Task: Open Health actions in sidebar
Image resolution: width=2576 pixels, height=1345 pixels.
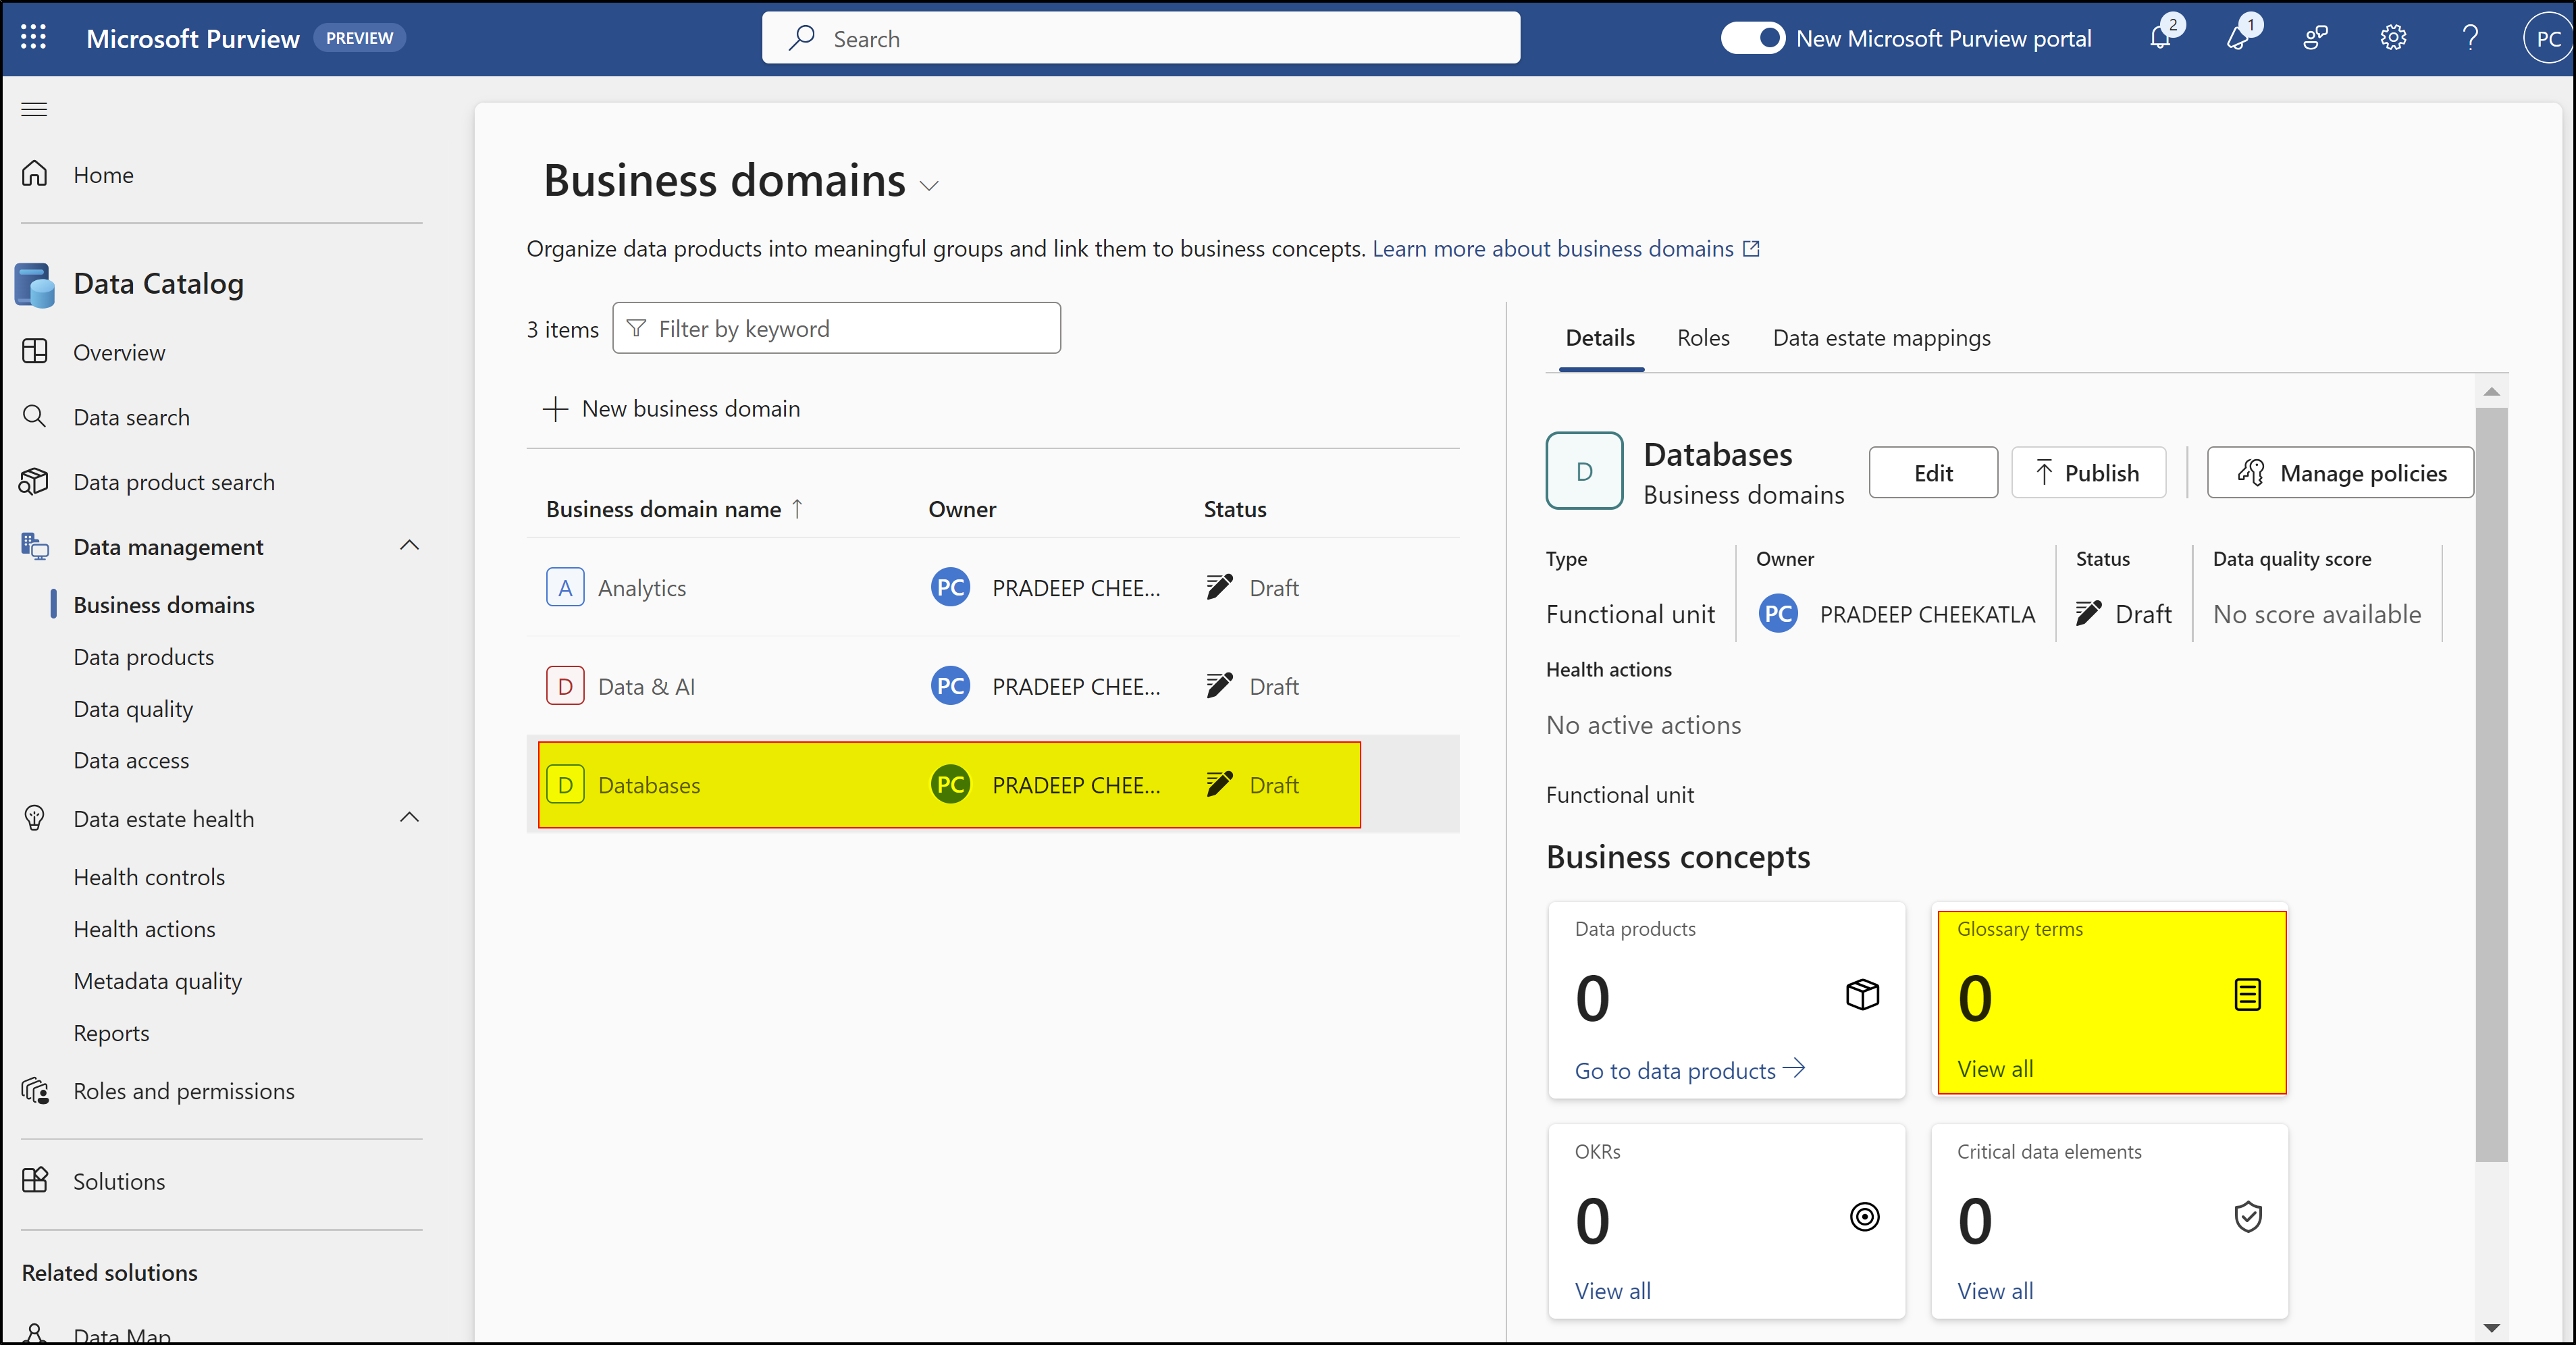Action: tap(144, 929)
